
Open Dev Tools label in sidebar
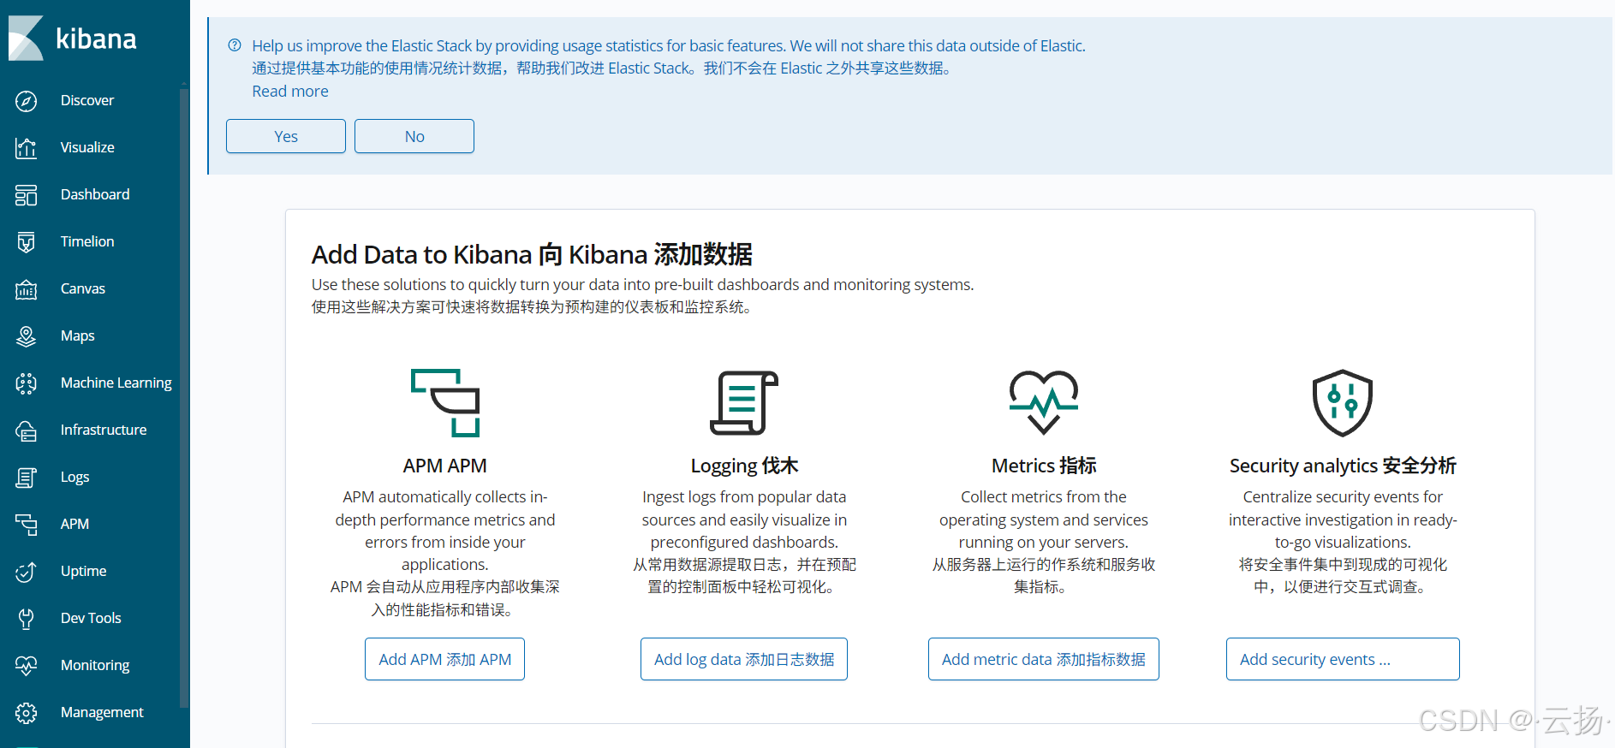(x=91, y=618)
